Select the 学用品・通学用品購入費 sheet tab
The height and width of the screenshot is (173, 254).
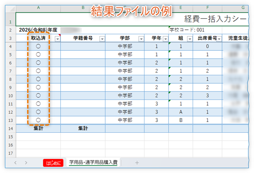pyautogui.click(x=93, y=162)
